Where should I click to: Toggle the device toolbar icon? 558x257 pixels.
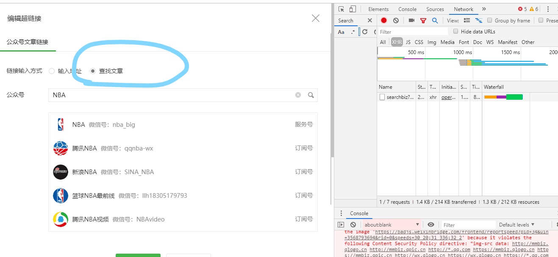click(x=353, y=9)
